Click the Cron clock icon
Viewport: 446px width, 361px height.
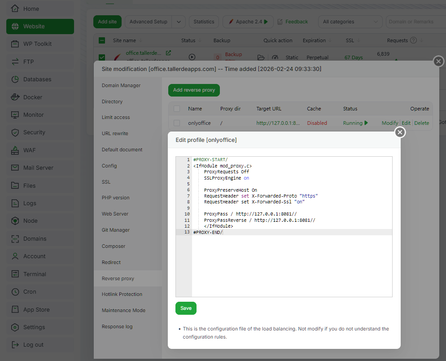pyautogui.click(x=14, y=291)
